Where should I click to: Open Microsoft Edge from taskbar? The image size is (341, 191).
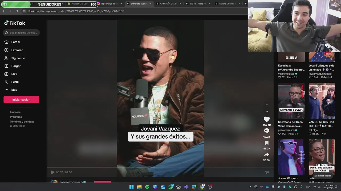click(194, 187)
